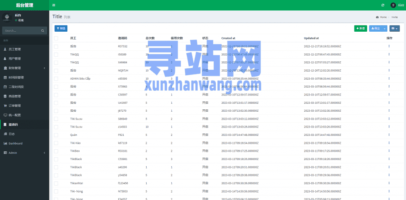
Task: Open actions menu for code s40296
Action: click(x=389, y=167)
